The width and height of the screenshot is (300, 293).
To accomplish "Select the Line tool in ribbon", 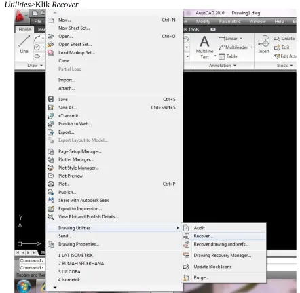I will coord(24,45).
